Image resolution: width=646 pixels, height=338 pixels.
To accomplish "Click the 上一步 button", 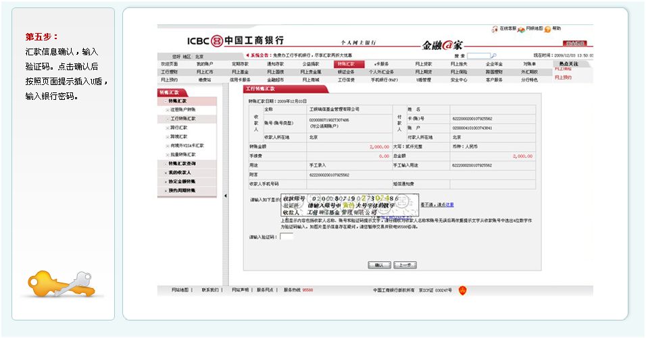I will tap(405, 265).
